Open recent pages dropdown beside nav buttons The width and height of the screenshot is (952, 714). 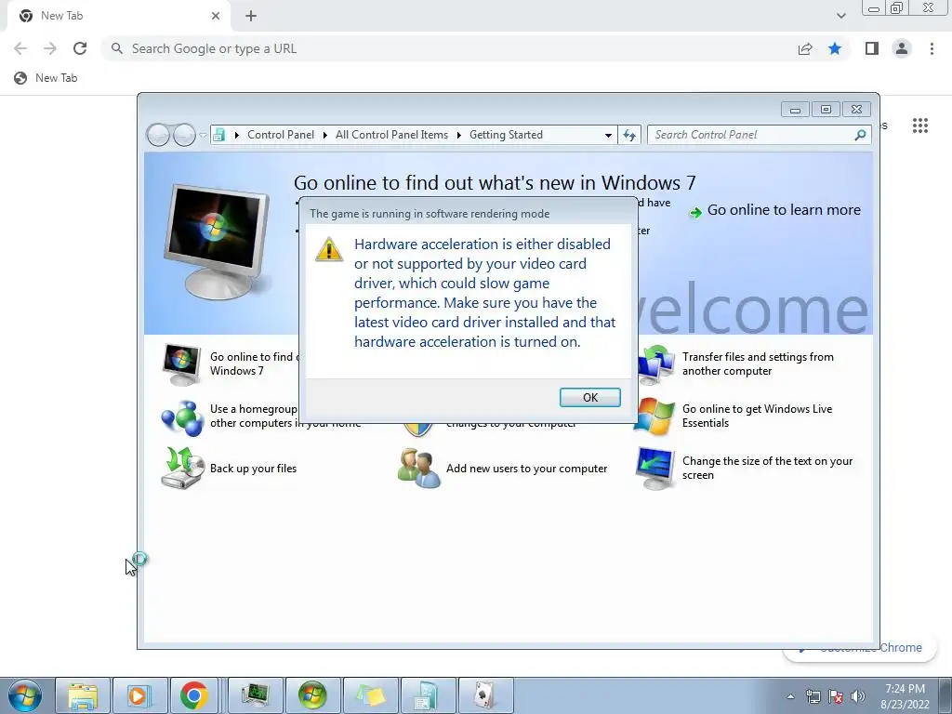[203, 136]
